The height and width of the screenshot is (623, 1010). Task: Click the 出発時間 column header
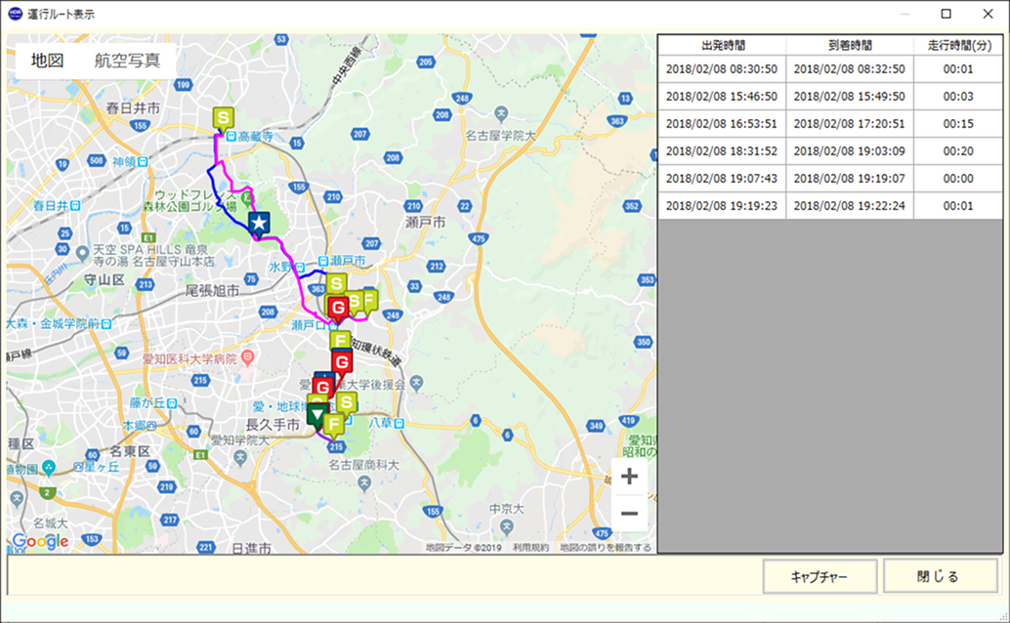tap(722, 45)
